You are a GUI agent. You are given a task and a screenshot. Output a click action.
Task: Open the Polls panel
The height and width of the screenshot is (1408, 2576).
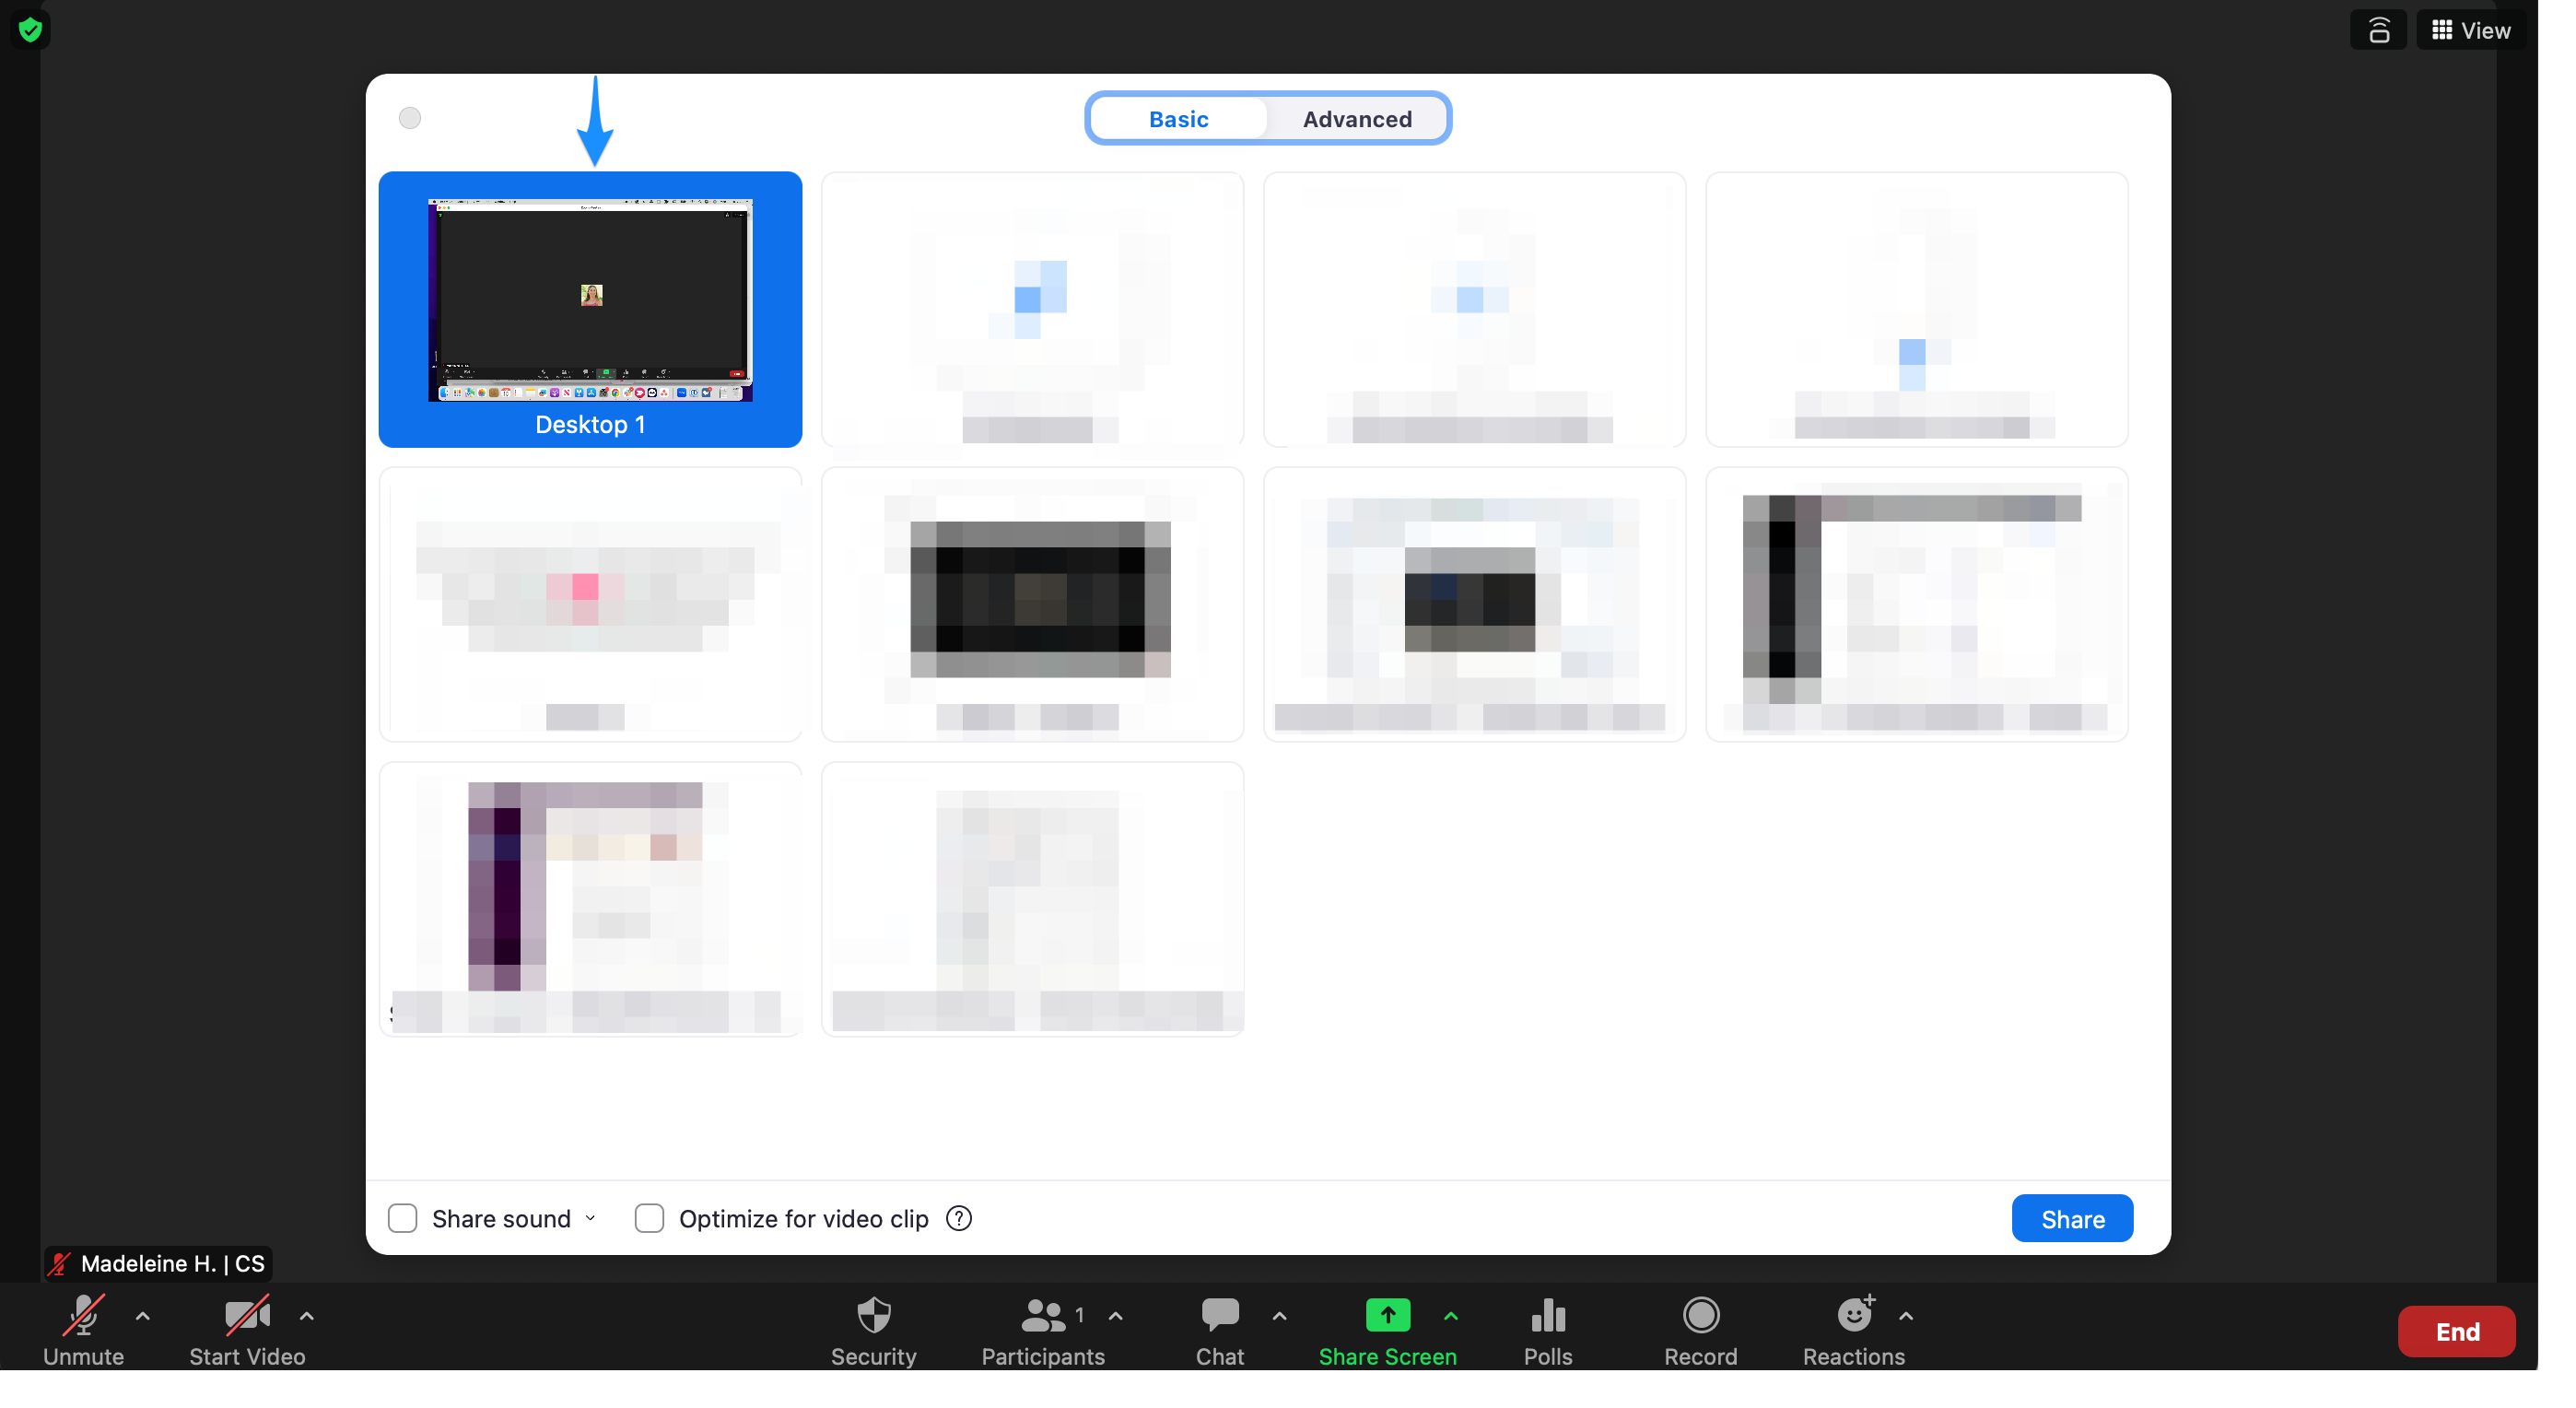point(1547,1315)
